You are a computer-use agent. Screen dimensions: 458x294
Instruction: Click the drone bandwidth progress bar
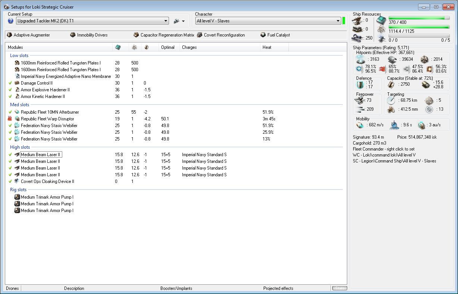(419, 36)
